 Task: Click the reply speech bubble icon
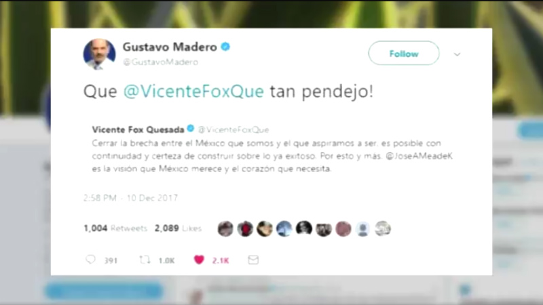coord(90,260)
